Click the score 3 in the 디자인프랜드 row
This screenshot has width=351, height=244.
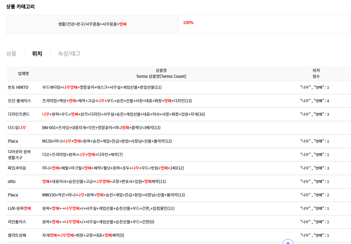[x=314, y=114]
